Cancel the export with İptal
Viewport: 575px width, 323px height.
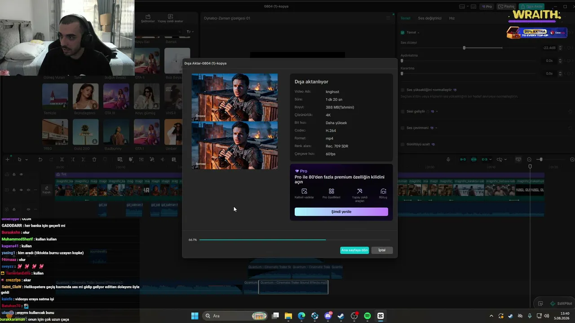point(382,250)
